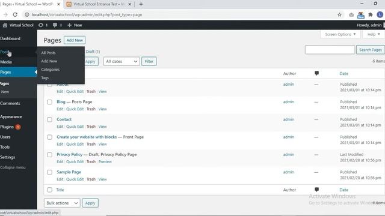The height and width of the screenshot is (216, 385).
Task: Click the Draft (1) filter link
Action: [93, 52]
